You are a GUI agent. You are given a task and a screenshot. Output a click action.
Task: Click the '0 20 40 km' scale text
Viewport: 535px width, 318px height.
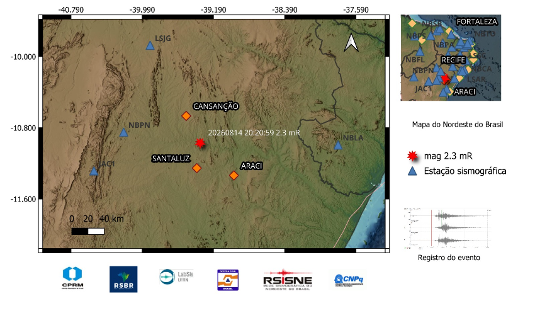pyautogui.click(x=96, y=219)
